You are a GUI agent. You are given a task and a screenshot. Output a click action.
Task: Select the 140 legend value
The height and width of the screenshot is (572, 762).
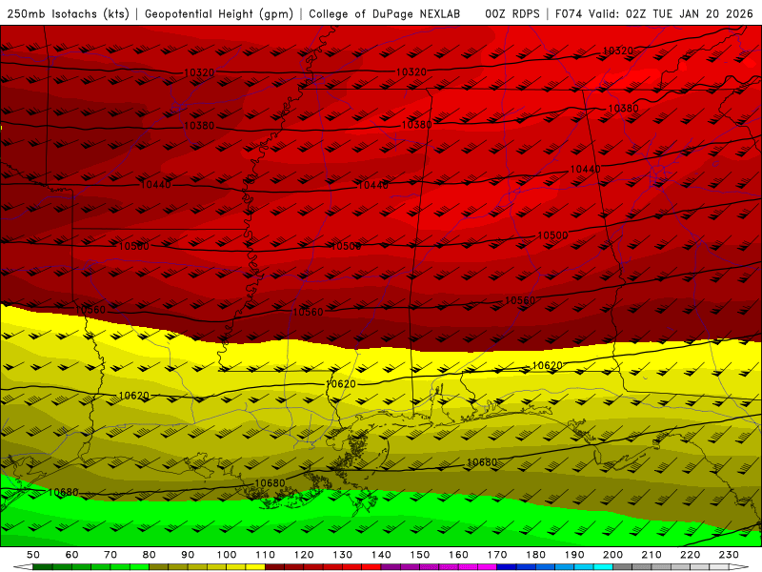pyautogui.click(x=381, y=555)
